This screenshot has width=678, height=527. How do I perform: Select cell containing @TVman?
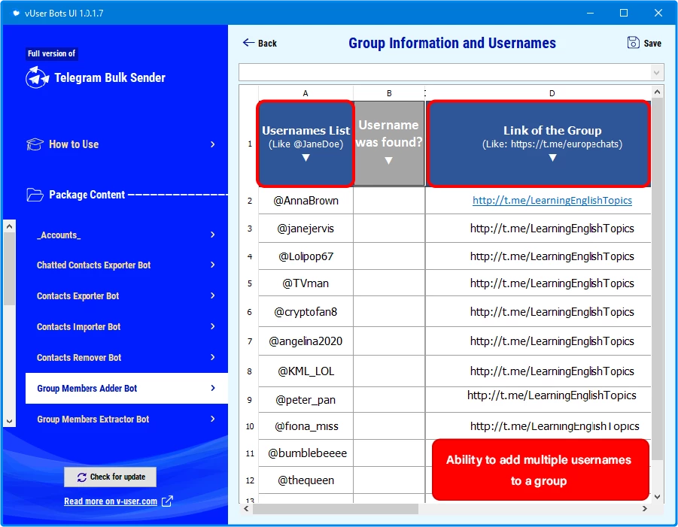(306, 283)
